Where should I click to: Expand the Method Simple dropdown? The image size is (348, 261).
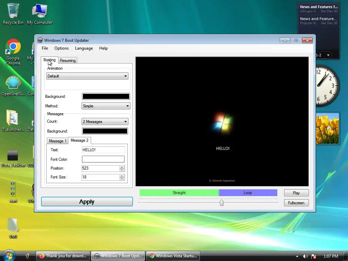tap(106, 106)
